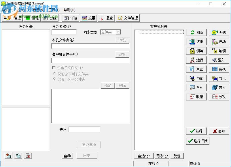
Task: Click the 锁屏 lock screen icon
Action: tap(196, 51)
